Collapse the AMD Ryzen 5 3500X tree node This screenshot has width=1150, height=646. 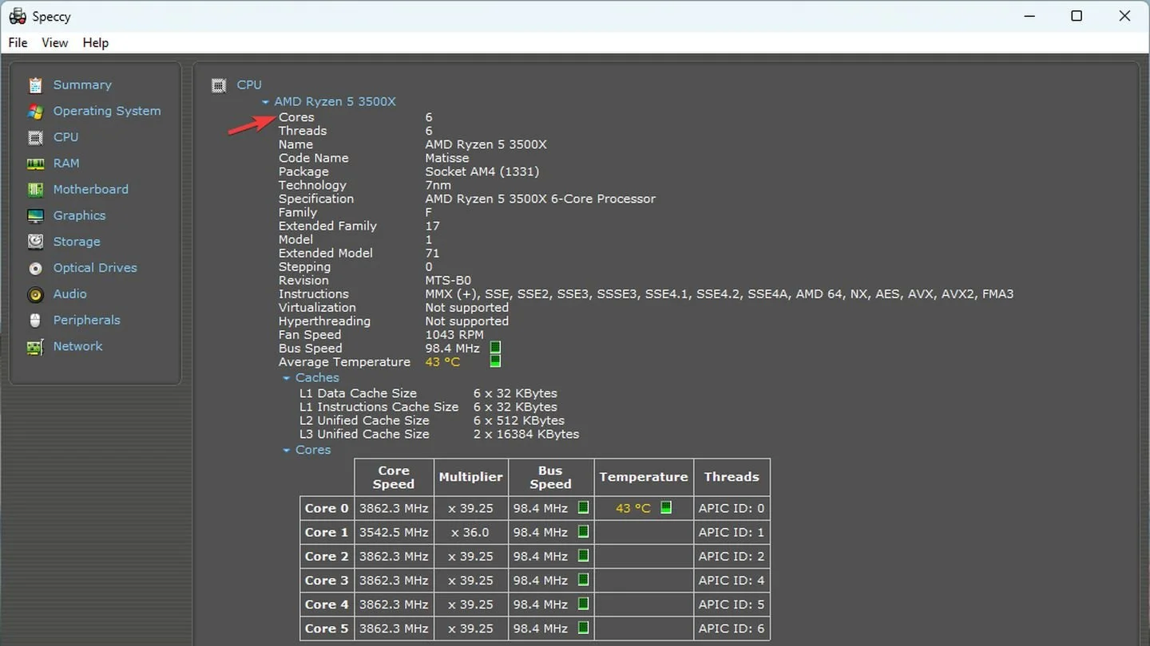tap(265, 102)
